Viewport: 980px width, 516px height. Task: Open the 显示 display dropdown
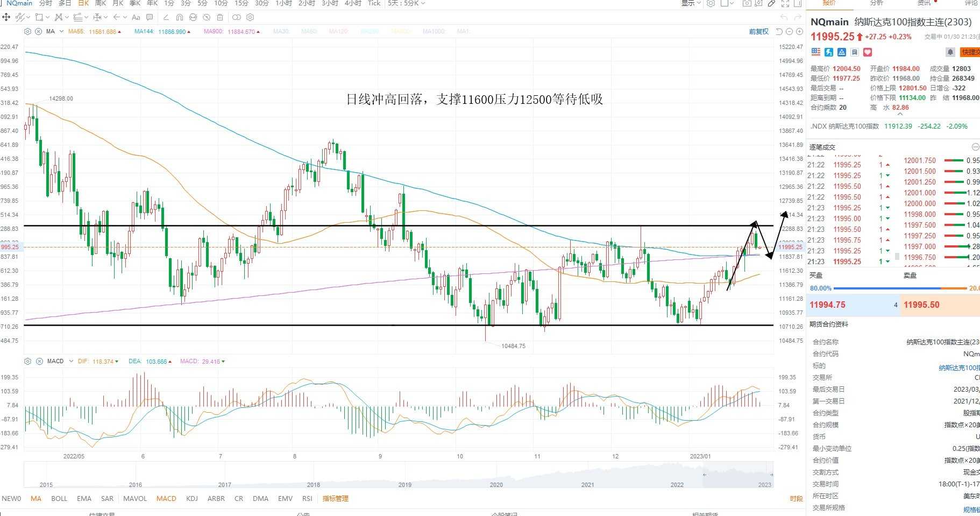[x=691, y=3]
